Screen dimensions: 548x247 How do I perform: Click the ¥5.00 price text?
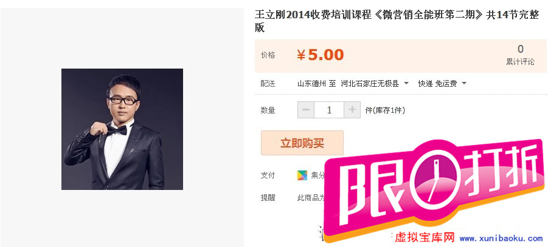pos(321,55)
